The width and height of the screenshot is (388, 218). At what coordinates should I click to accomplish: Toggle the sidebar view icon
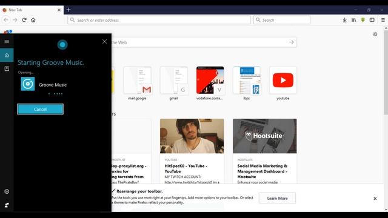[372, 20]
